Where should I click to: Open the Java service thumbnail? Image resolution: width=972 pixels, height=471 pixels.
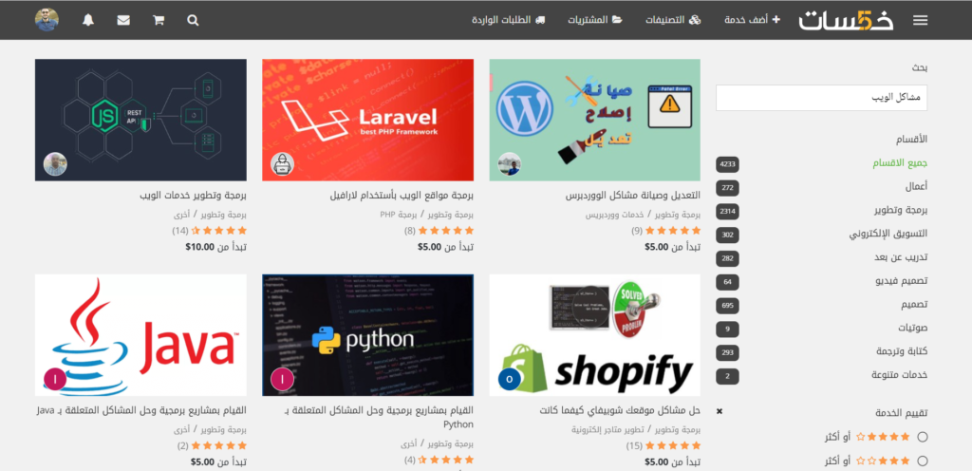click(x=140, y=335)
